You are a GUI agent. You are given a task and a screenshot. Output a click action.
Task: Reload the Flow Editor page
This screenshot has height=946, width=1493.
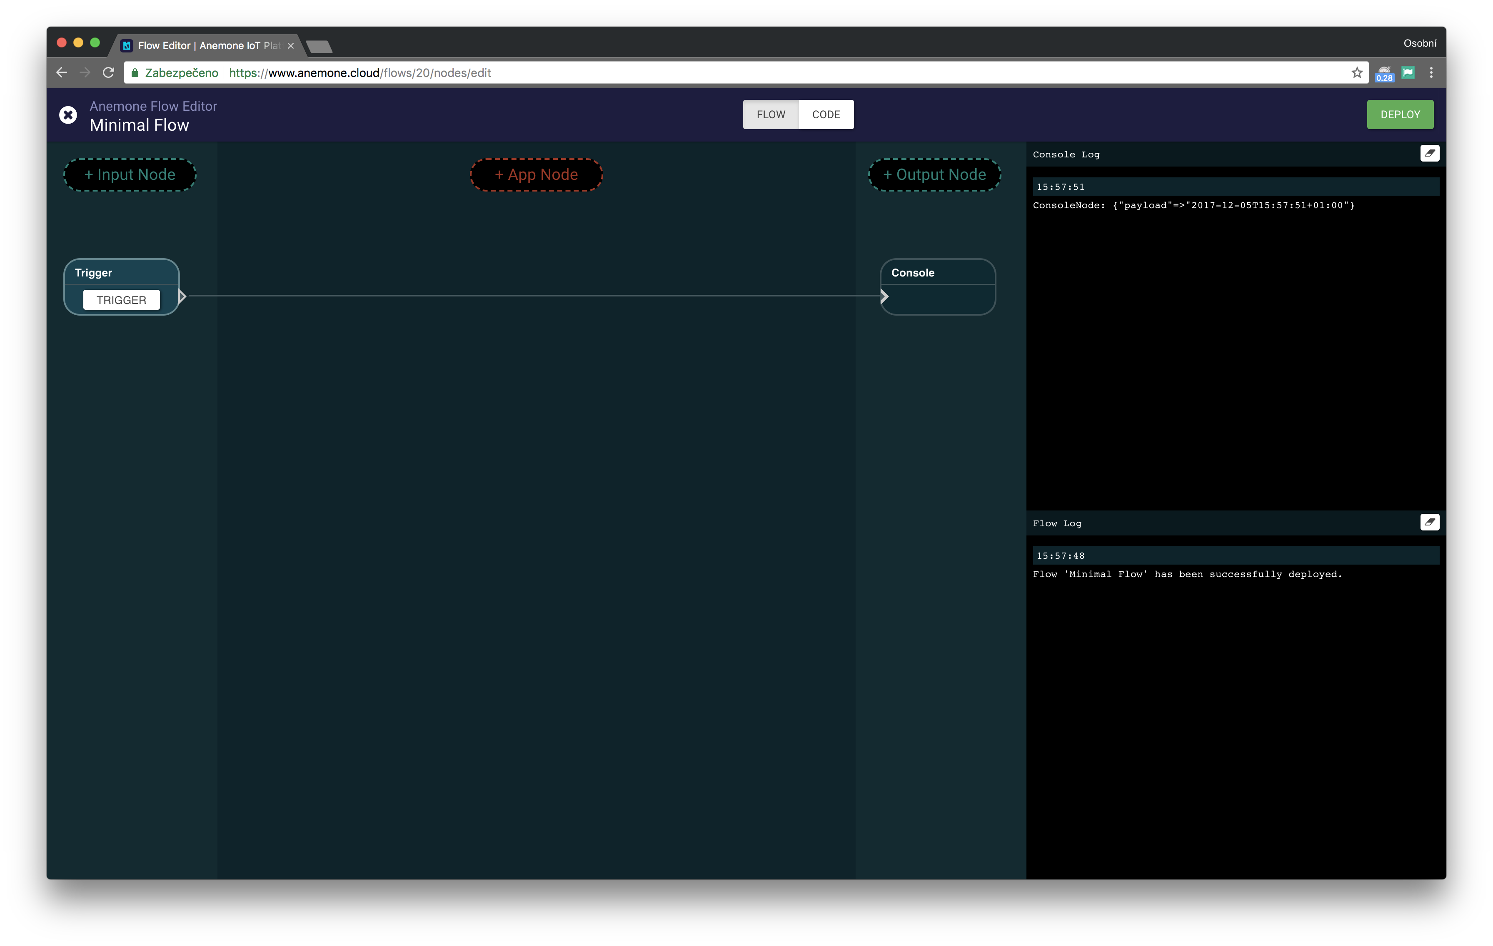(108, 72)
